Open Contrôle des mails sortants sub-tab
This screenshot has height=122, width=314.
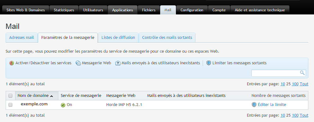tap(167, 37)
